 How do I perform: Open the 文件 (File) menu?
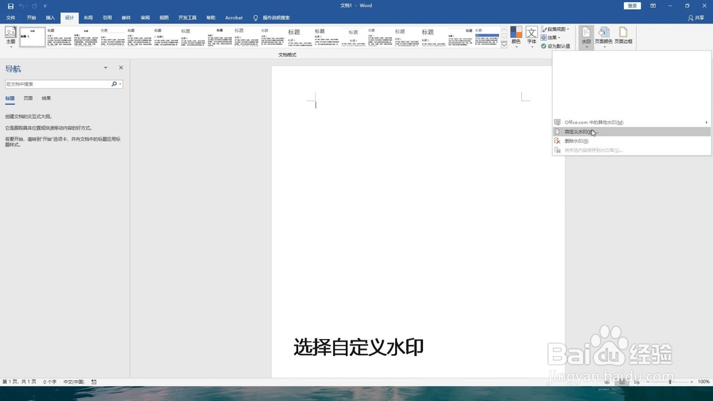click(11, 18)
